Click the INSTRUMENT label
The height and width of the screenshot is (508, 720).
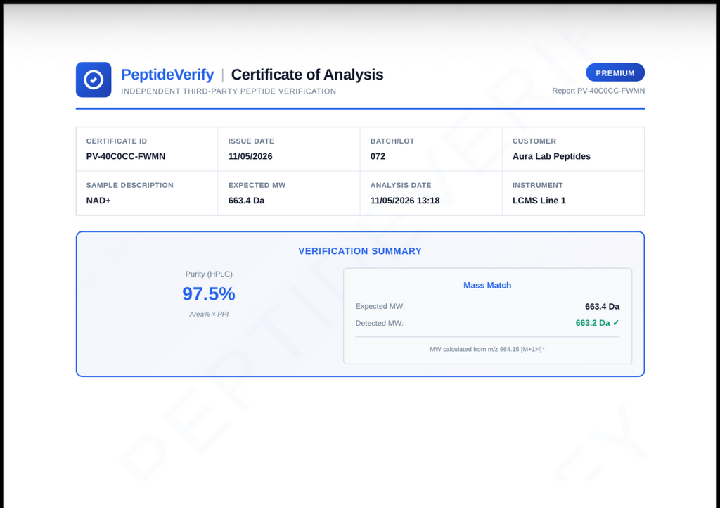(x=538, y=185)
